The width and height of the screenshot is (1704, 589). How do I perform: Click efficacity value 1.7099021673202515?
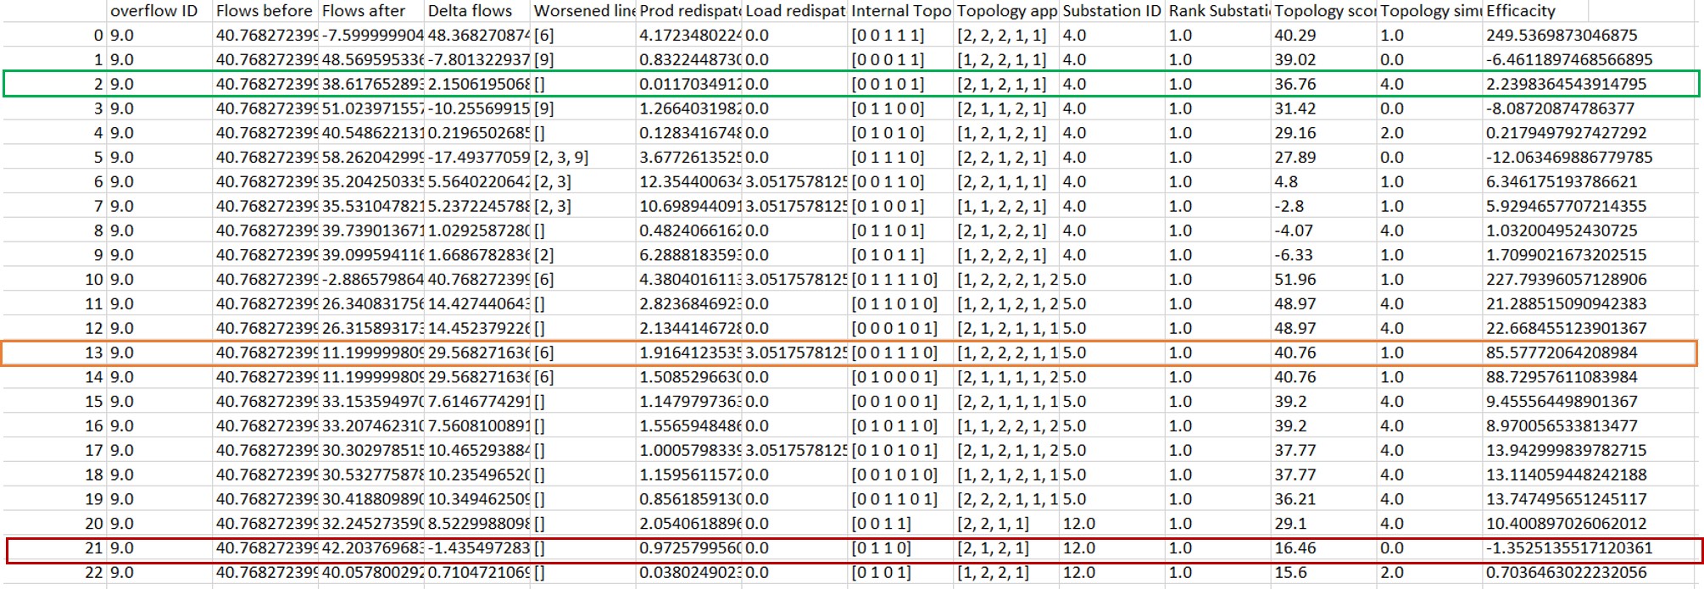click(1566, 255)
